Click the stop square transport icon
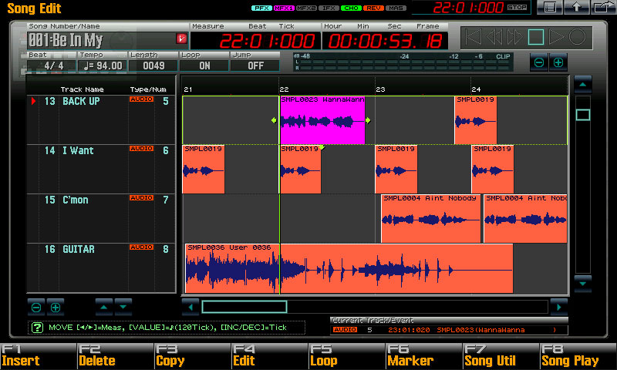Viewport: 617px width, 370px height. [x=535, y=37]
